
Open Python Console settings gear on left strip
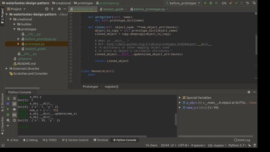coord(8,120)
